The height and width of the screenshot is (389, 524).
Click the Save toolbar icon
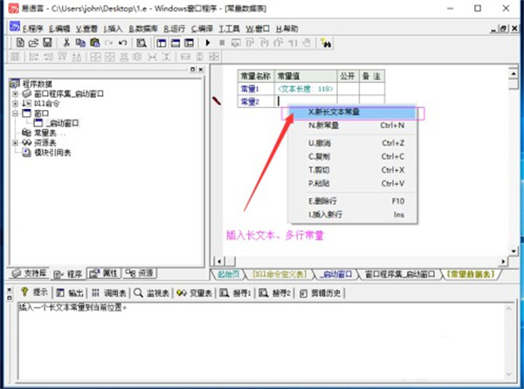tap(47, 43)
